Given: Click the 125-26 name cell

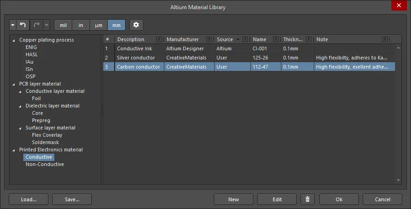Looking at the screenshot, I should pos(265,58).
